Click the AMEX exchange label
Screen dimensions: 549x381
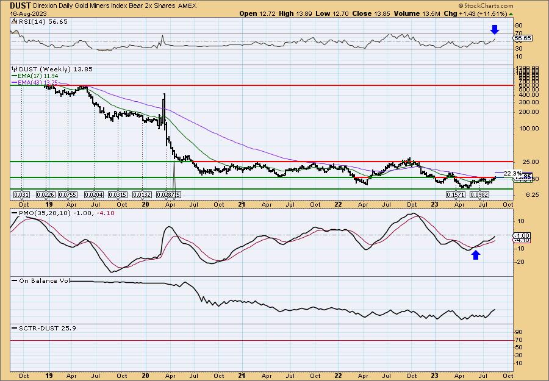[x=187, y=6]
